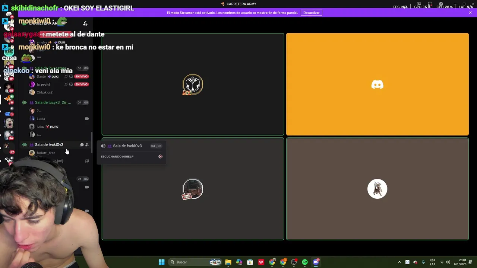The image size is (477, 268).
Task: Click the avatar in the channel tooltip popup
Action: point(160,157)
